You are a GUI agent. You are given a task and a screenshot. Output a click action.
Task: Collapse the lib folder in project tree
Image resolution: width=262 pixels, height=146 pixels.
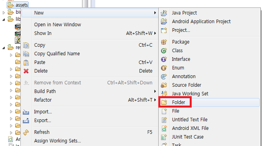[4, 20]
